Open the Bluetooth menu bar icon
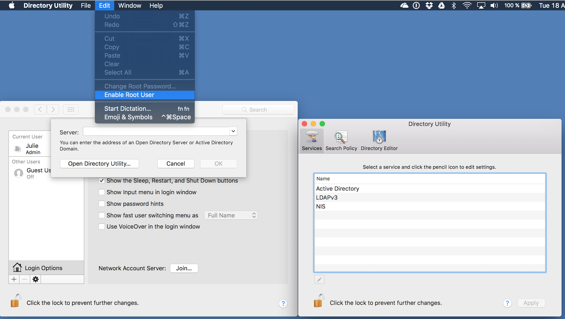 pos(454,5)
